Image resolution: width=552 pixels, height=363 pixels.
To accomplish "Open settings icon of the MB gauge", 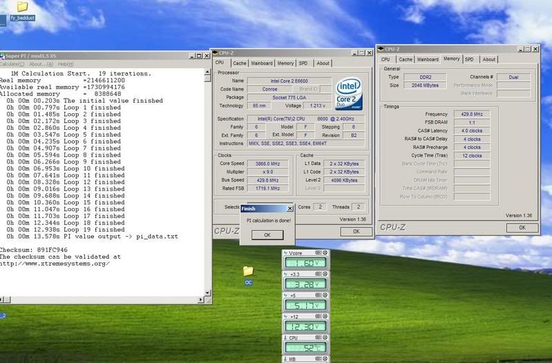I will (318, 359).
